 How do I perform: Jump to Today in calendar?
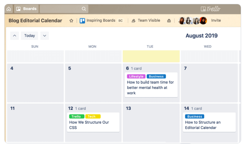coord(30,36)
